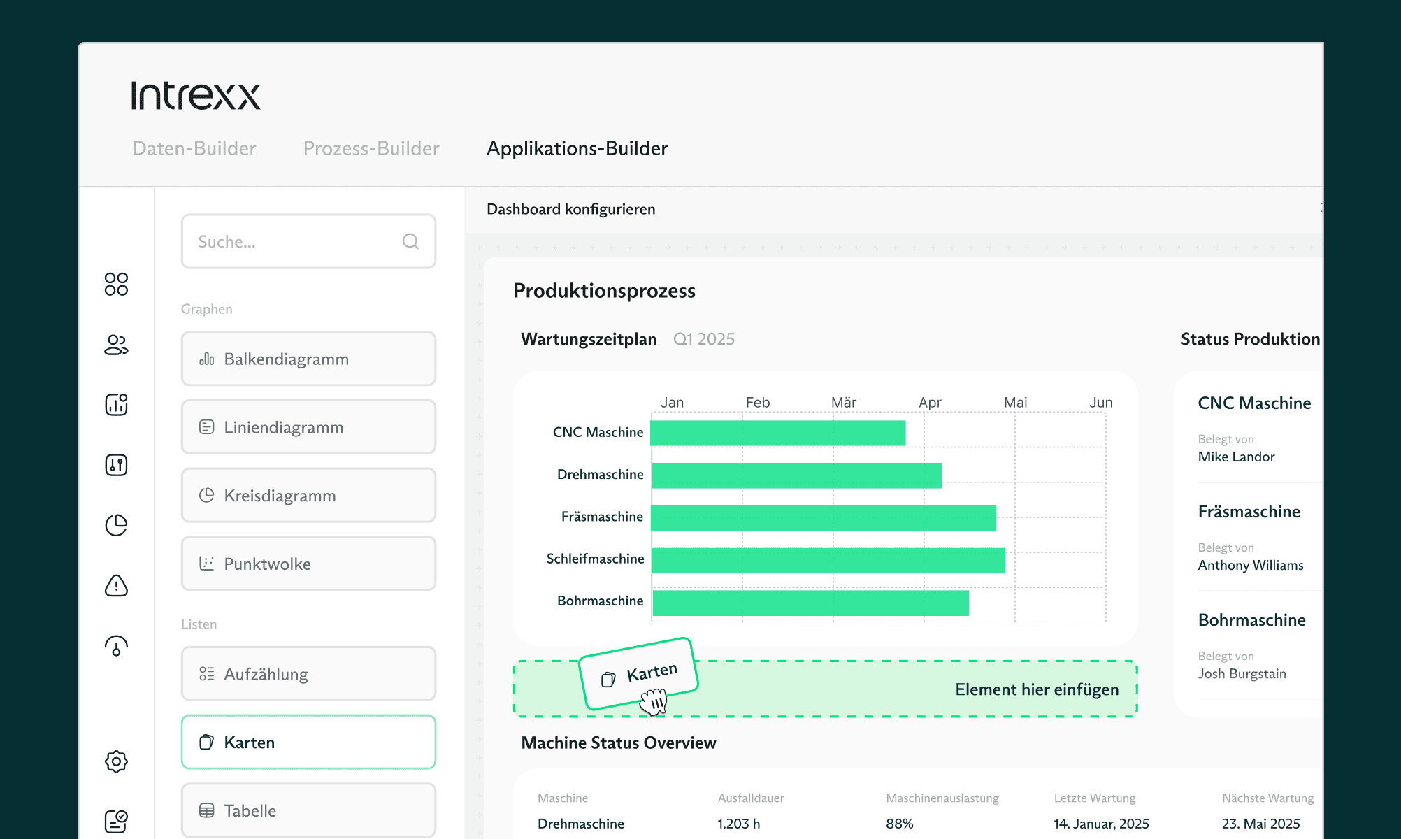1401x839 pixels.
Task: Select the bar chart dashboard sidebar icon
Action: [116, 405]
